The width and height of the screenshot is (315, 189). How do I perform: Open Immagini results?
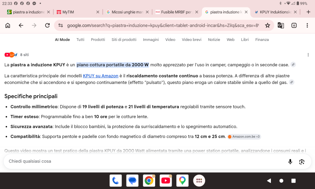point(151,40)
